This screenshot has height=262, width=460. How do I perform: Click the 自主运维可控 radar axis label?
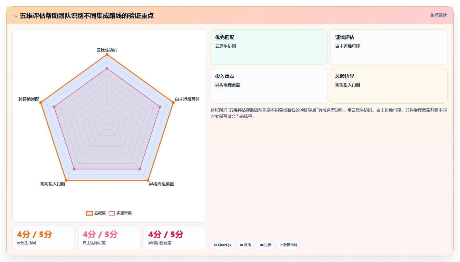tap(187, 99)
